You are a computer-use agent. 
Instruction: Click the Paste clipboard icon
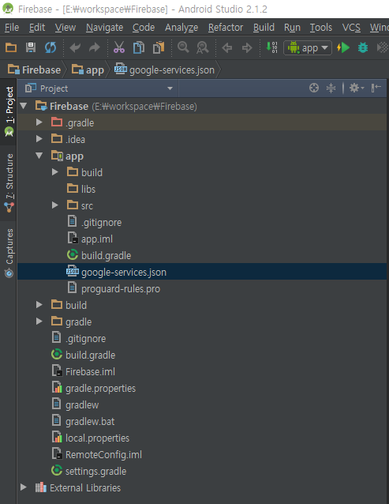159,47
